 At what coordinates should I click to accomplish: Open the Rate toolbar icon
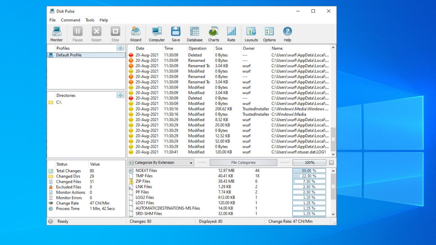231,34
